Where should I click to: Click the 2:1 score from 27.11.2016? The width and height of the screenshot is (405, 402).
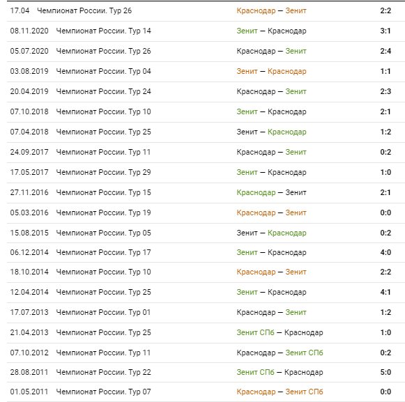(385, 192)
